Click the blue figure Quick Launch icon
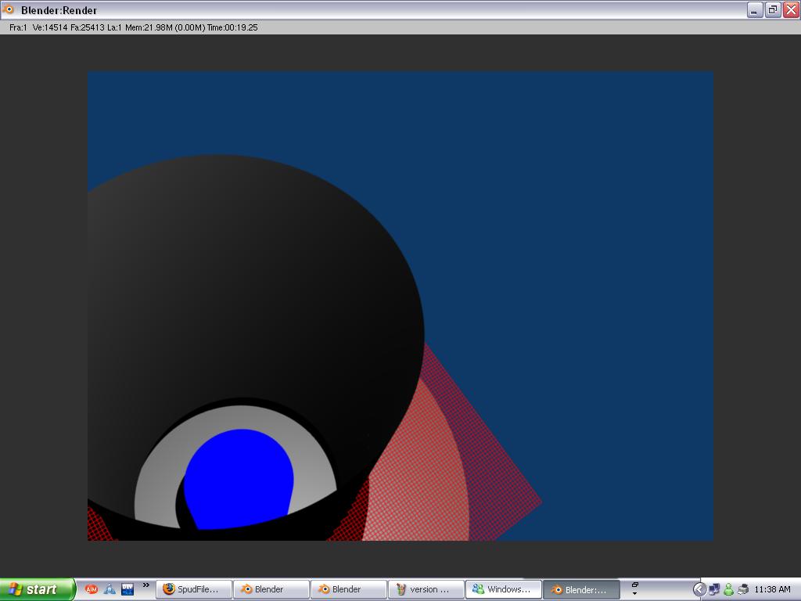Screen dimensions: 801x601 click(110, 589)
